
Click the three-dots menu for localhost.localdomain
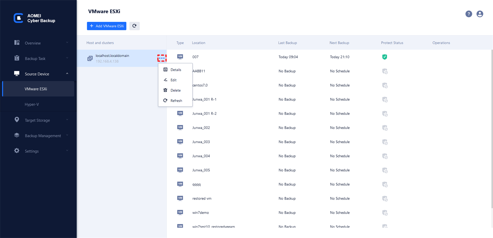pos(162,58)
